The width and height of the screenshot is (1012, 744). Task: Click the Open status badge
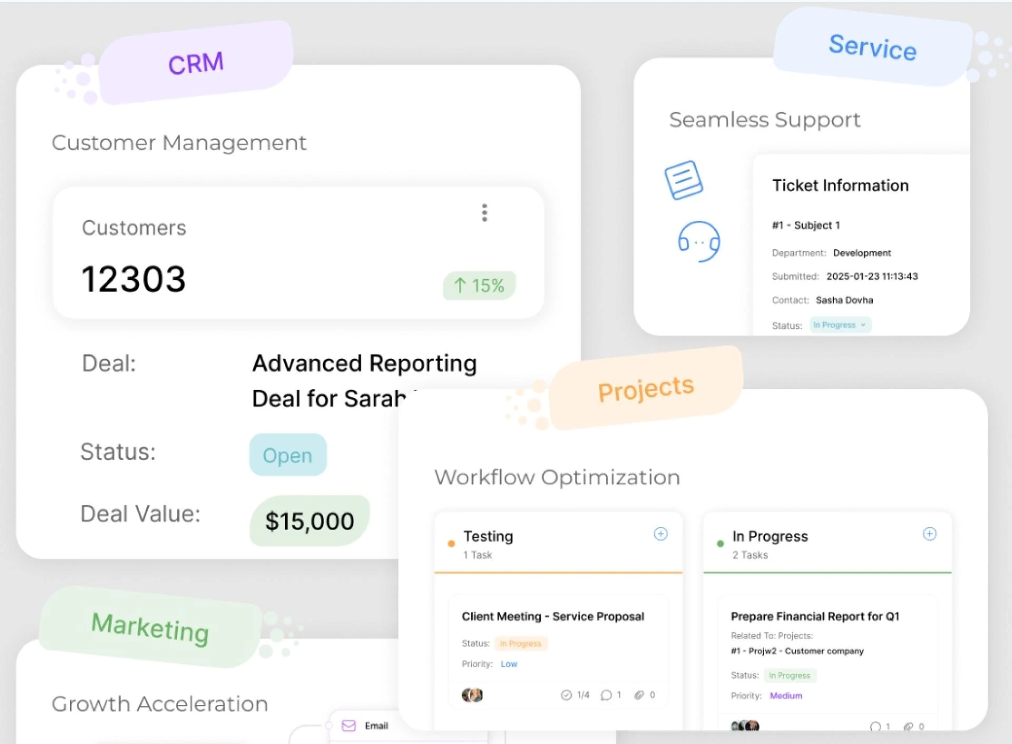[288, 455]
